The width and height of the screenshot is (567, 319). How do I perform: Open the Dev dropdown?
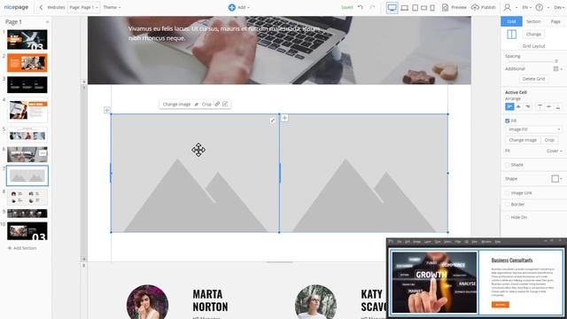pos(559,7)
